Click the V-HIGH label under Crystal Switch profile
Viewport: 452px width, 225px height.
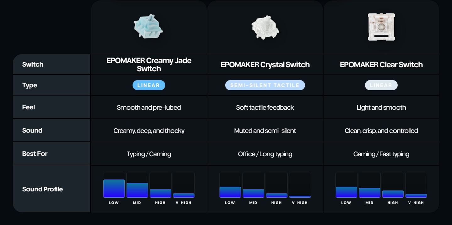pos(300,203)
